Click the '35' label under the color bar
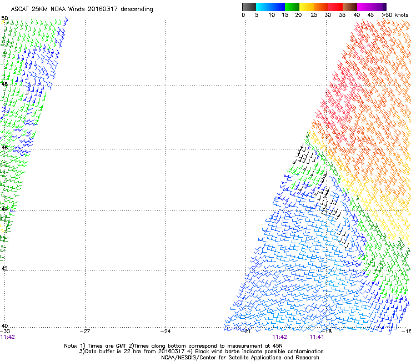This screenshot has height=361, width=411. (342, 15)
